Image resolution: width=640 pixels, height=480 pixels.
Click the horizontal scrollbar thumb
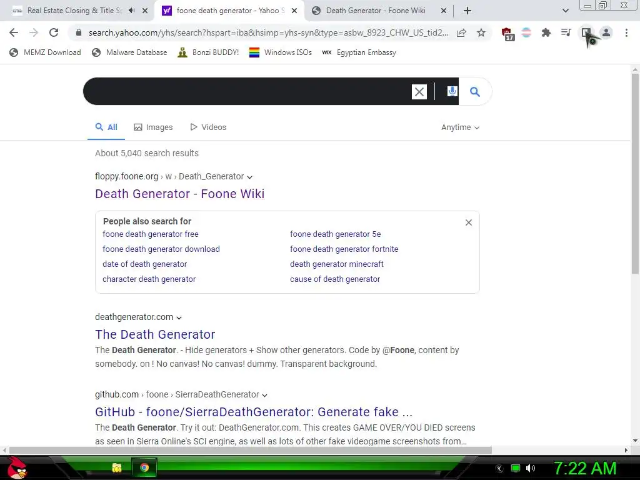click(250, 450)
